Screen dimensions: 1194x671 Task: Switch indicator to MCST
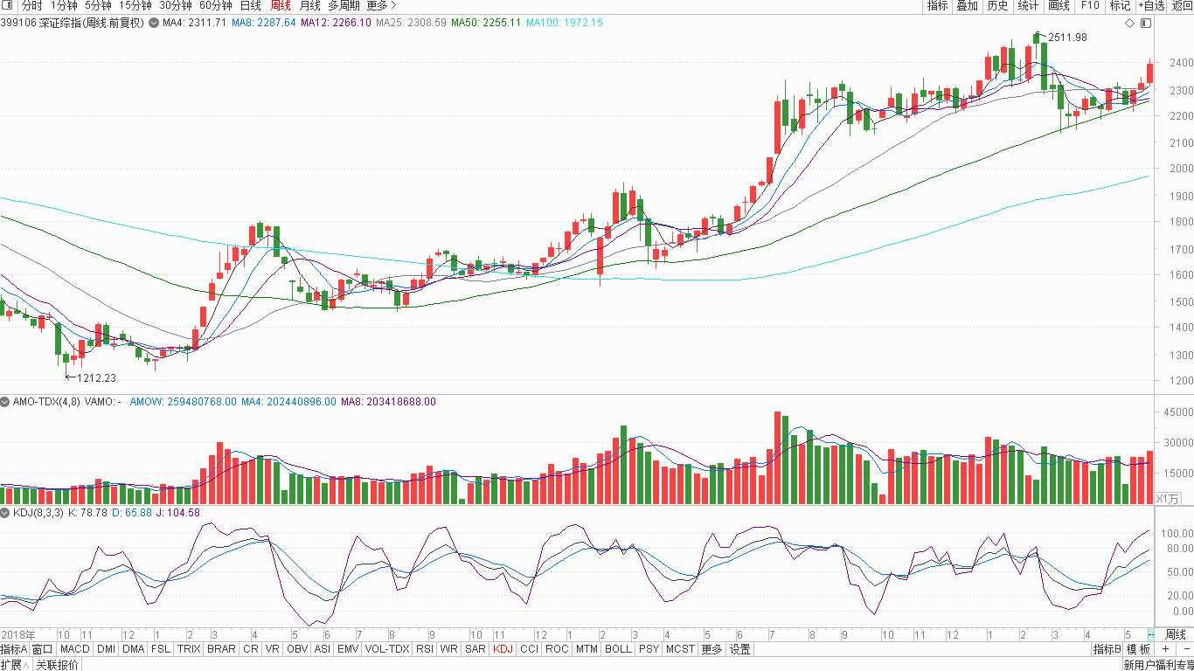[x=680, y=649]
